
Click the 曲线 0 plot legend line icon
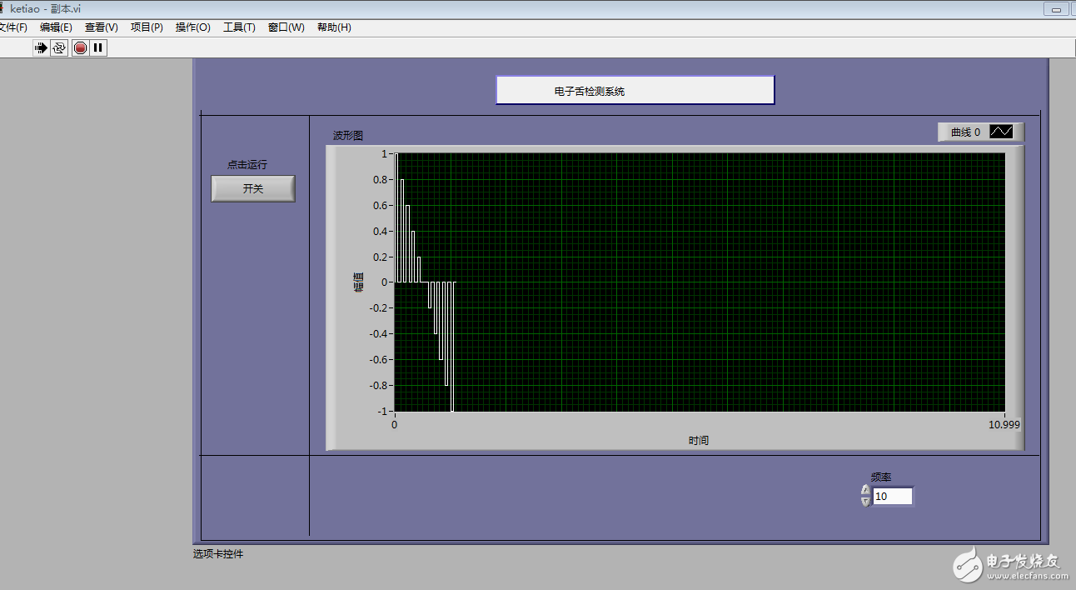pyautogui.click(x=1001, y=132)
